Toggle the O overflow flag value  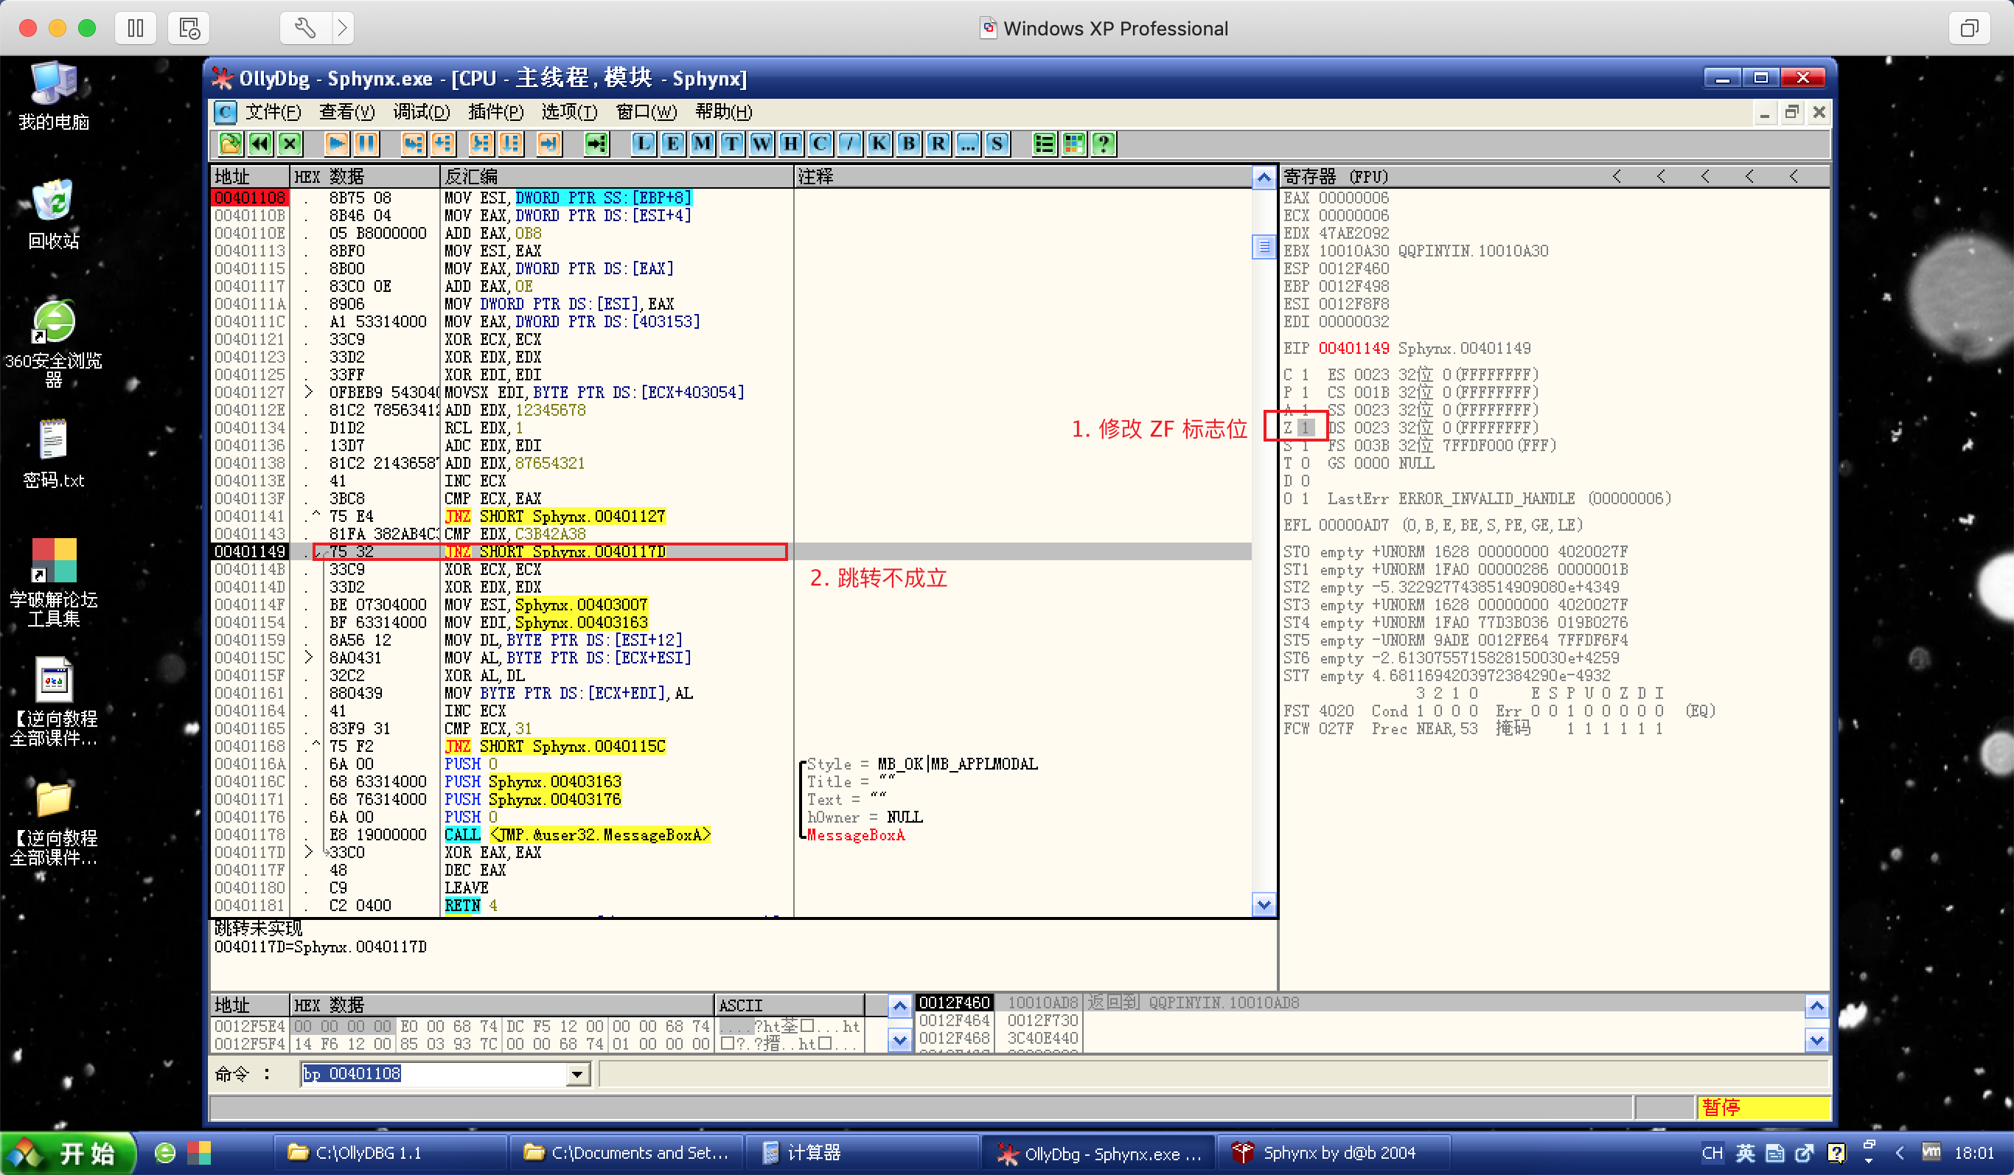pos(1305,499)
